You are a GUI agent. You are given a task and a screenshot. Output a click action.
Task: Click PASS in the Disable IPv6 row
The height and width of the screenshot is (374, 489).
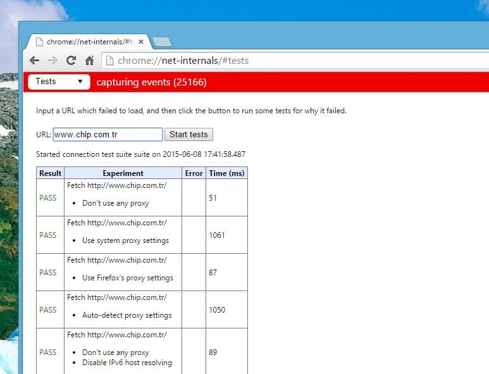click(x=47, y=352)
